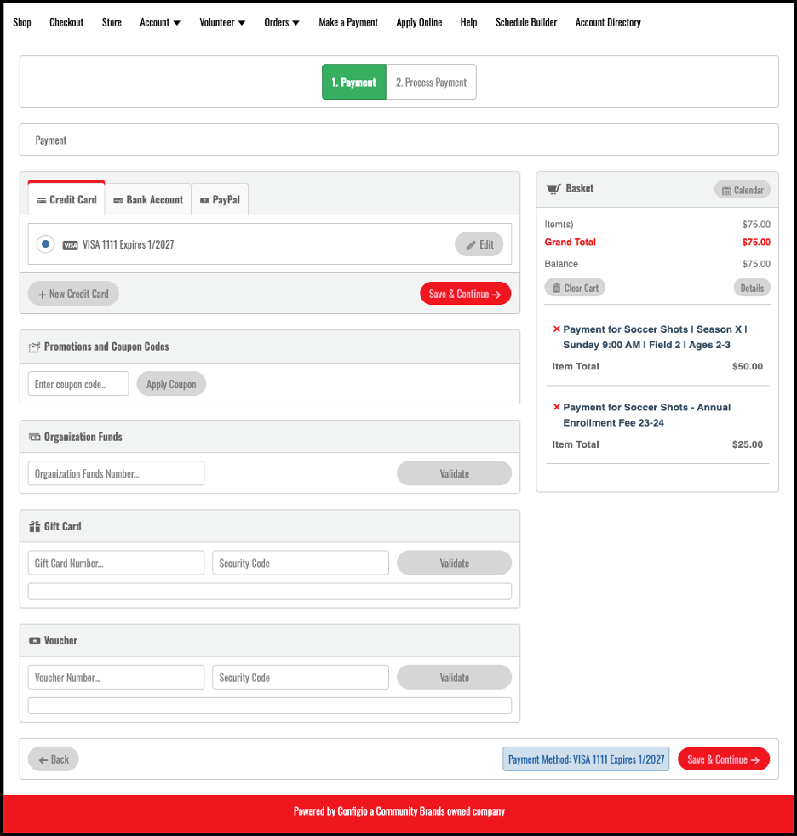Remove Annual Enrollment Fee item with red X
This screenshot has height=836, width=797.
(556, 407)
